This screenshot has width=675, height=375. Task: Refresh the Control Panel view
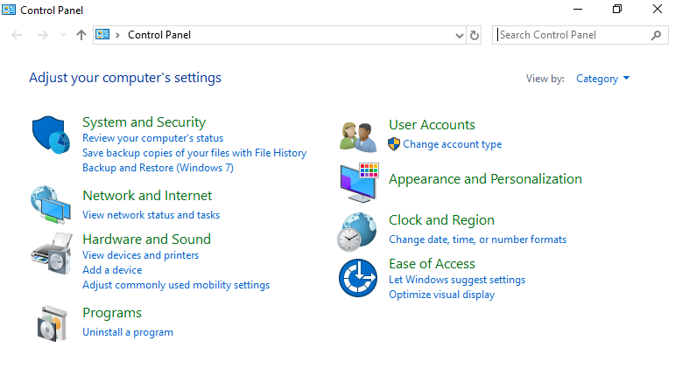click(x=475, y=35)
